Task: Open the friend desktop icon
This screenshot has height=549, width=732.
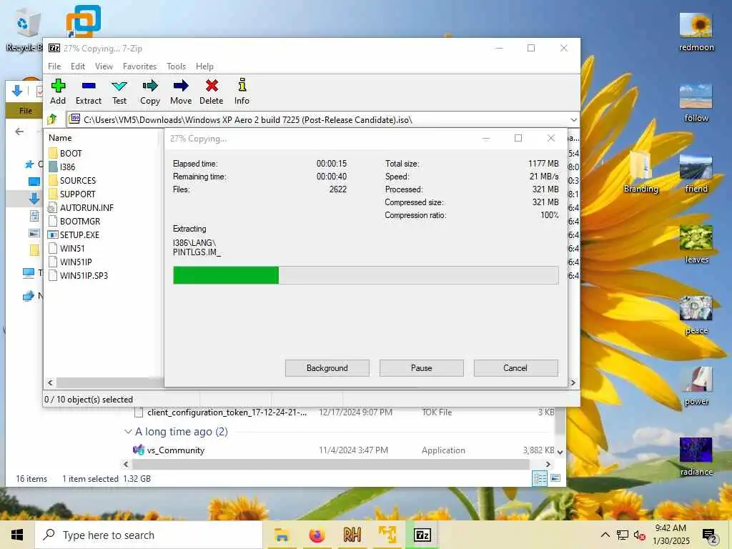Action: pos(696,174)
